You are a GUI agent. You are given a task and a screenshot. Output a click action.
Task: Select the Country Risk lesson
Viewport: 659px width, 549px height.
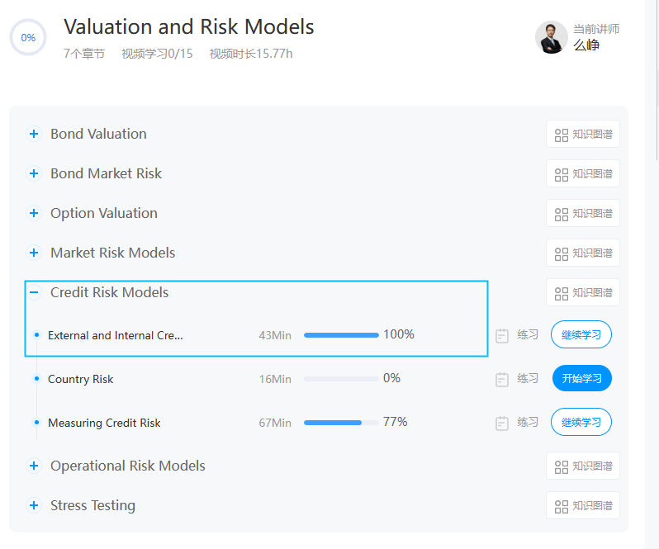pos(81,379)
